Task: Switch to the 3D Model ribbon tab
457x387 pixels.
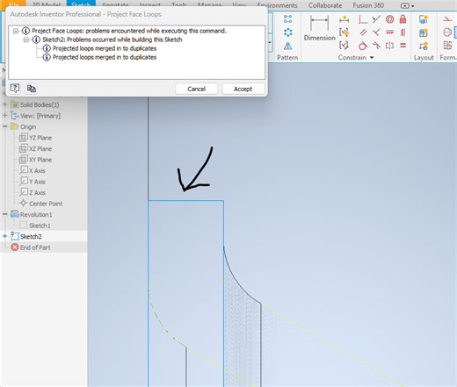Action: pyautogui.click(x=46, y=5)
